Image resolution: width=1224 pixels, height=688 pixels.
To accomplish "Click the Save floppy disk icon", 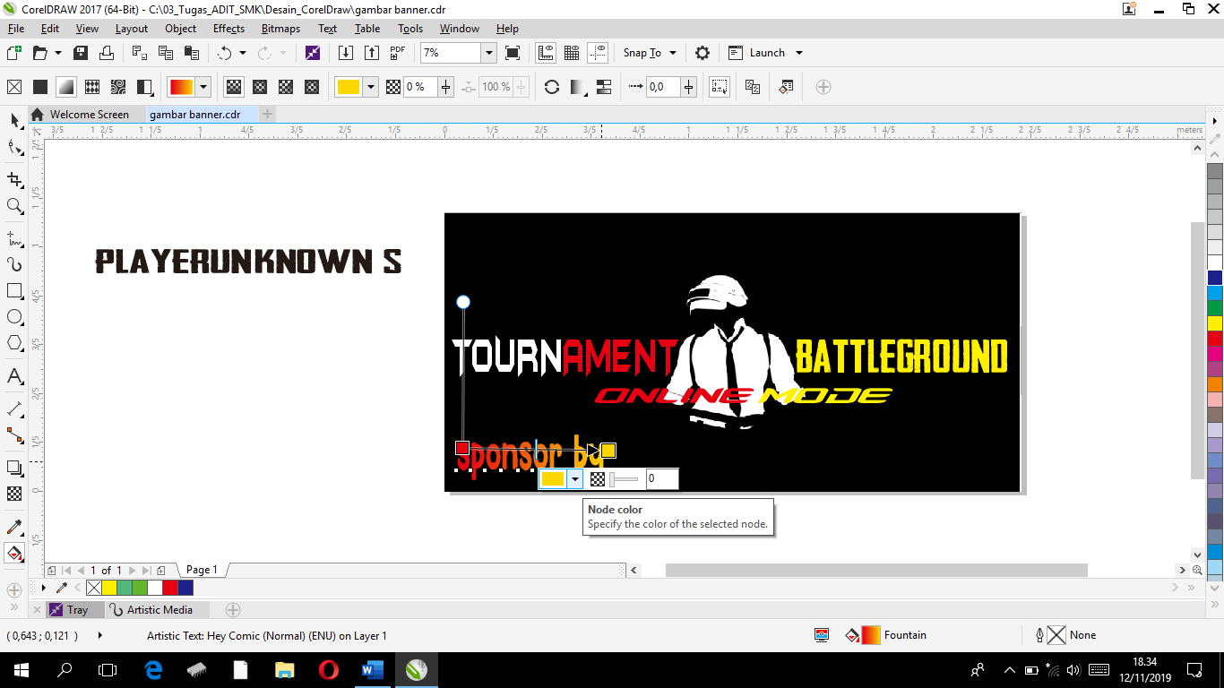I will [x=81, y=53].
